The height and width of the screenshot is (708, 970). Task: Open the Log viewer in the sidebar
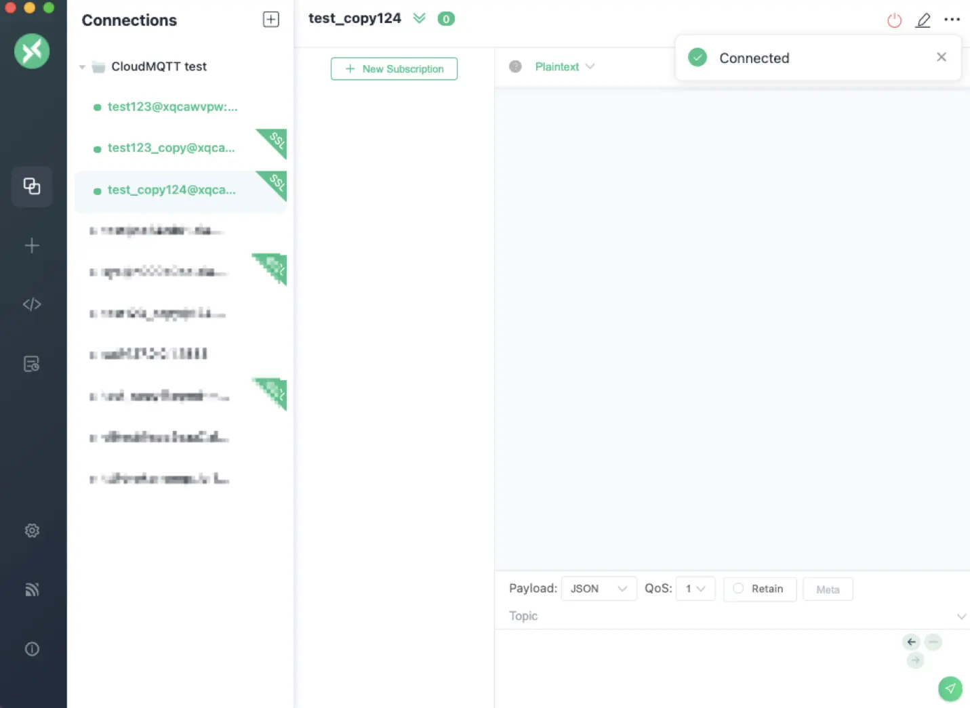(32, 364)
